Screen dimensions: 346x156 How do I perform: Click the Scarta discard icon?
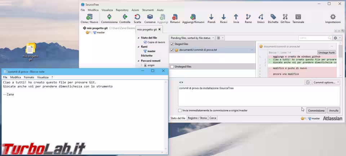tap(137, 17)
